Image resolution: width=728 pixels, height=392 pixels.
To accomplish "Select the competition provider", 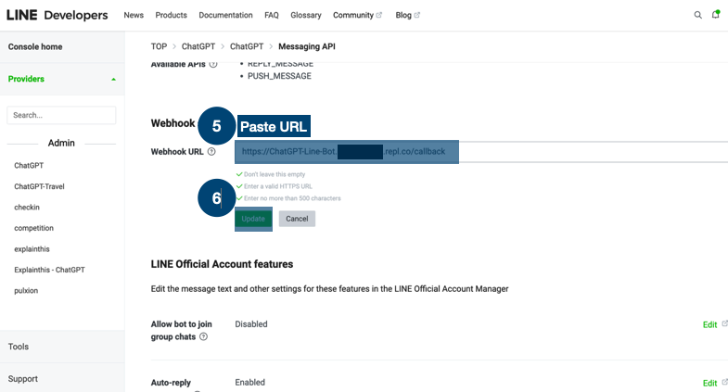I will (x=34, y=228).
